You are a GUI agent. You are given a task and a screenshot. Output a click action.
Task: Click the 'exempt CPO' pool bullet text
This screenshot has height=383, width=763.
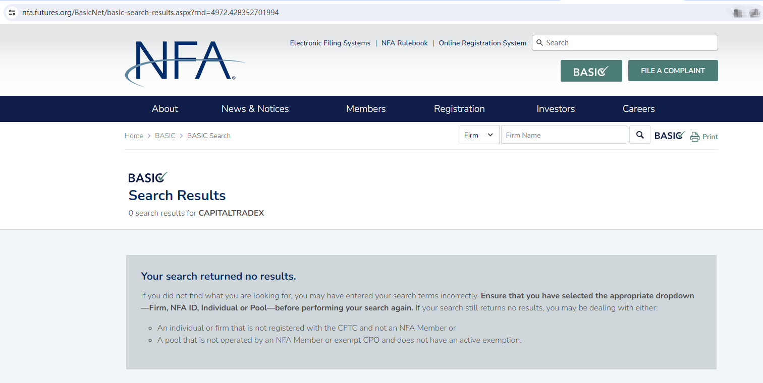click(340, 340)
